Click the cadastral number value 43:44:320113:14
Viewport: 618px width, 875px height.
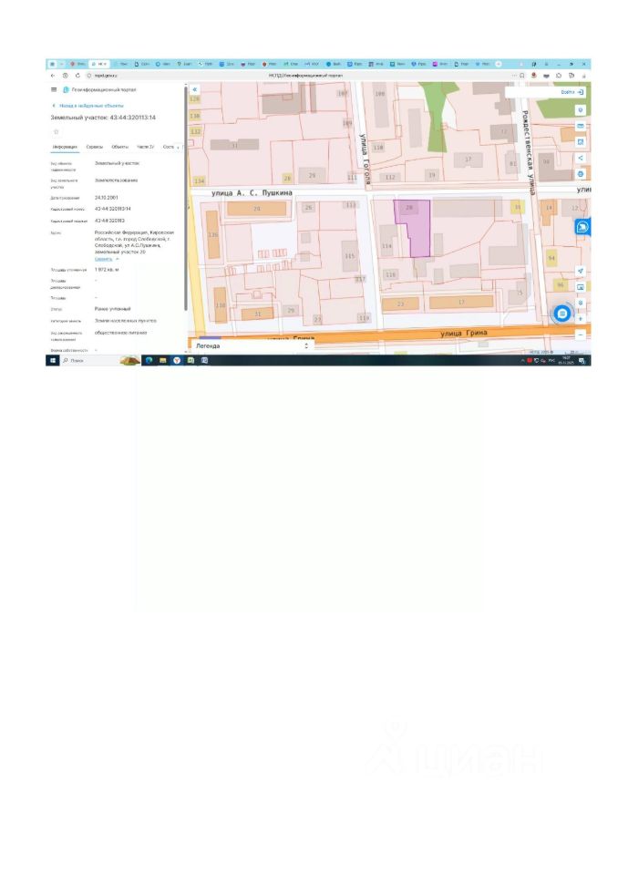113,209
